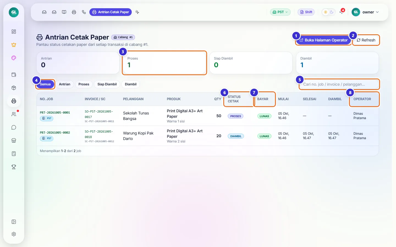Image resolution: width=396 pixels, height=247 pixels.
Task: Select the Siap Diambil filter tab
Action: pyautogui.click(x=107, y=84)
